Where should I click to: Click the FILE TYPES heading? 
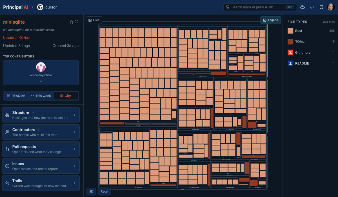tap(297, 22)
